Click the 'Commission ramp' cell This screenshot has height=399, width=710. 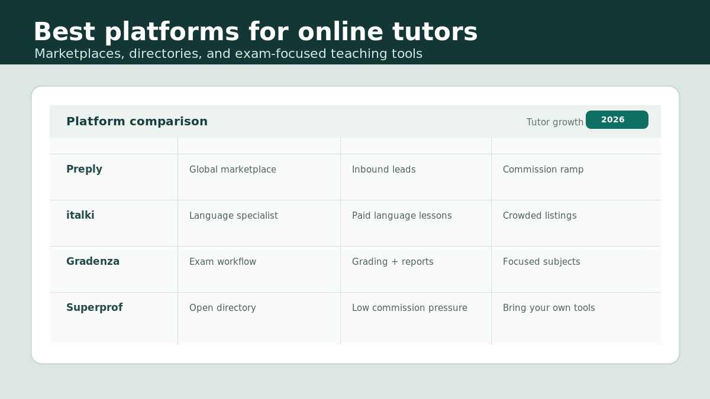tap(543, 170)
